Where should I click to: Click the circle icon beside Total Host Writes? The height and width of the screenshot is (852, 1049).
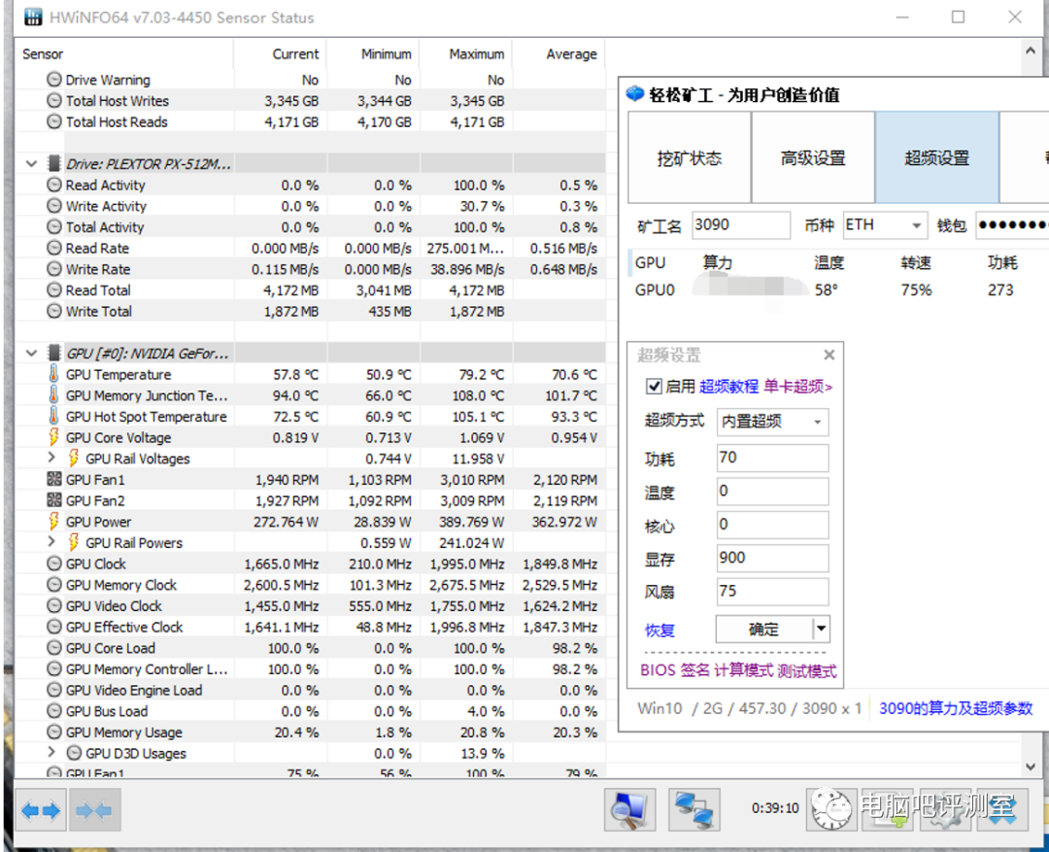pos(54,100)
